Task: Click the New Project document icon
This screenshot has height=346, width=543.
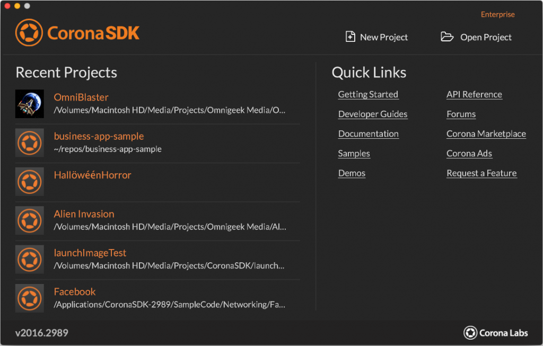Action: (x=350, y=37)
